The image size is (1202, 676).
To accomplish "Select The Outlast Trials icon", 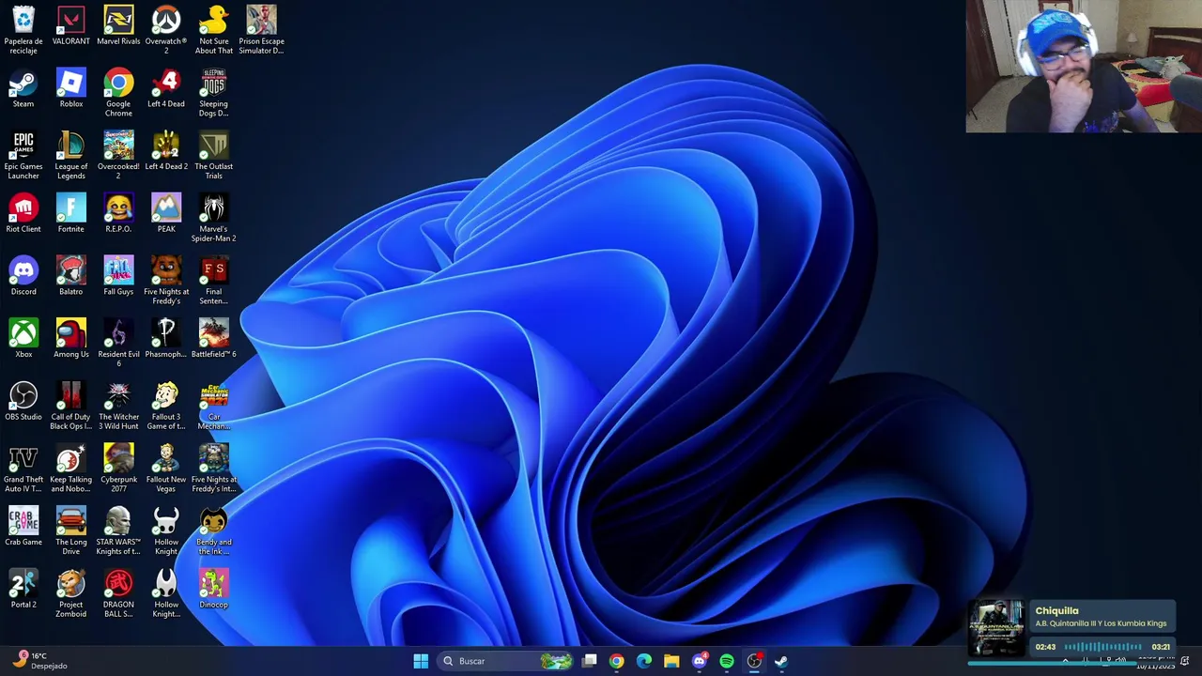I will click(x=214, y=155).
